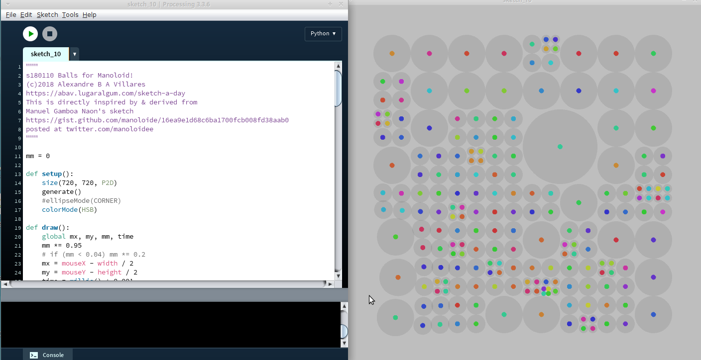Click the horizontal scroll right arrow
Screen dimensions: 701x360
329,284
